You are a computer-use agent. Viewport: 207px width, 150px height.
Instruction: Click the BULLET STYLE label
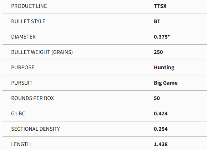[28, 21]
